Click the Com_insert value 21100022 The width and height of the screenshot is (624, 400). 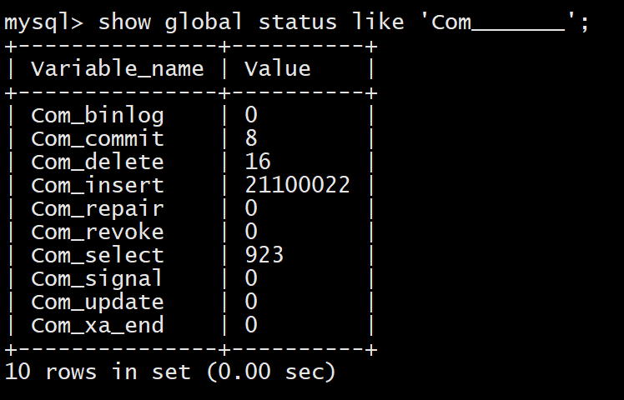tap(298, 185)
